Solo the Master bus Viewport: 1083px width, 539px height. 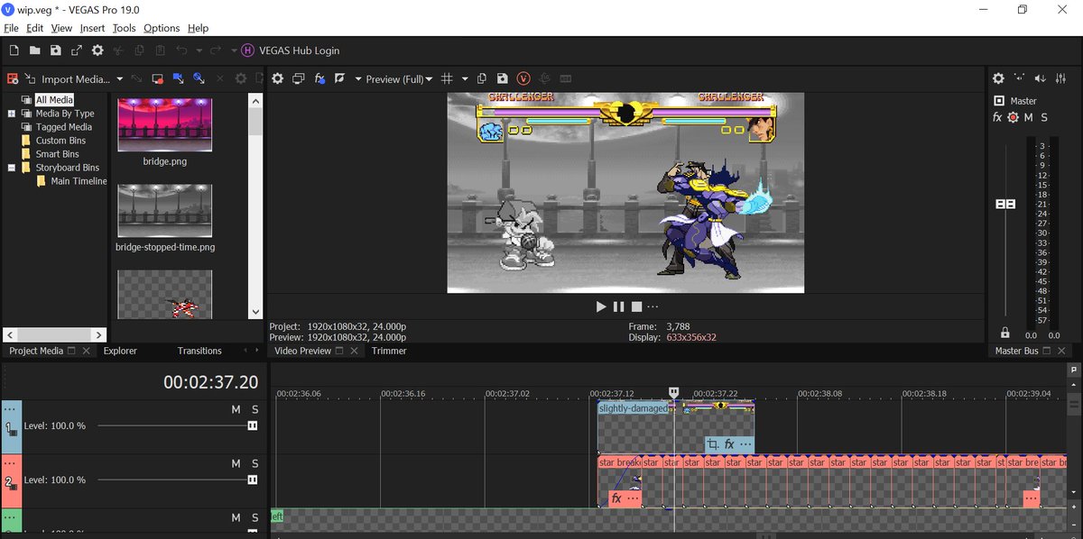point(1044,118)
